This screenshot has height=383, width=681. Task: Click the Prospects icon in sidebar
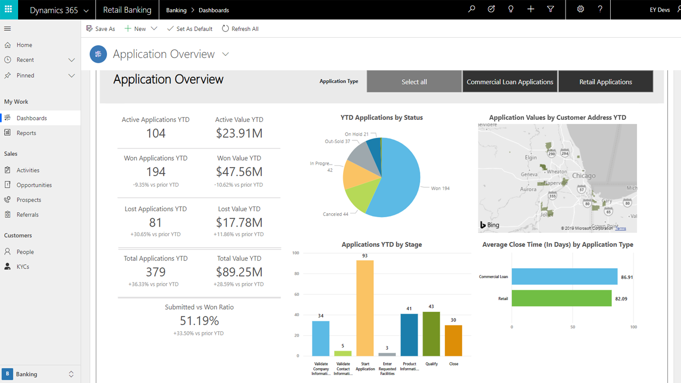coord(7,200)
